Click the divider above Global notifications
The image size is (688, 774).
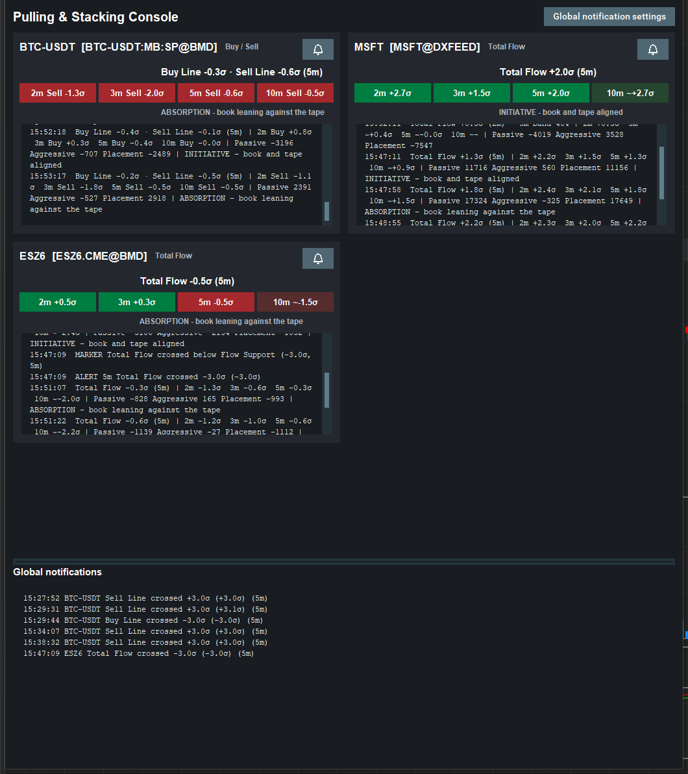[343, 561]
